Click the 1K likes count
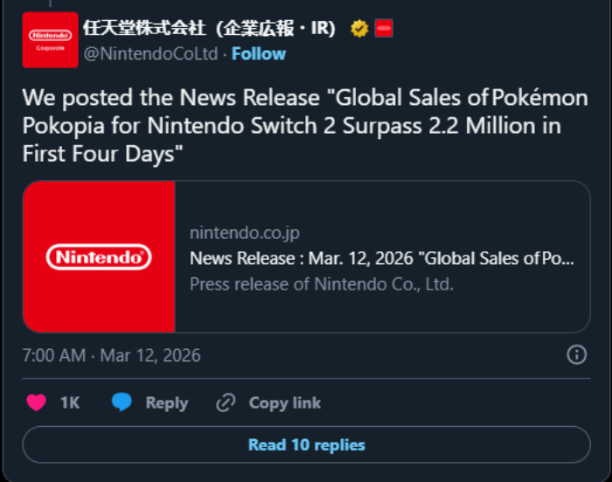The height and width of the screenshot is (482, 612). 70,402
